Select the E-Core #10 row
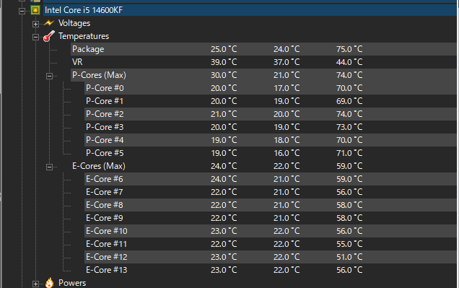This screenshot has height=288, width=459. click(271, 231)
